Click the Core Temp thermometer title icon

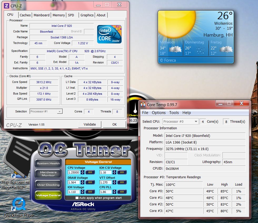coord(143,105)
